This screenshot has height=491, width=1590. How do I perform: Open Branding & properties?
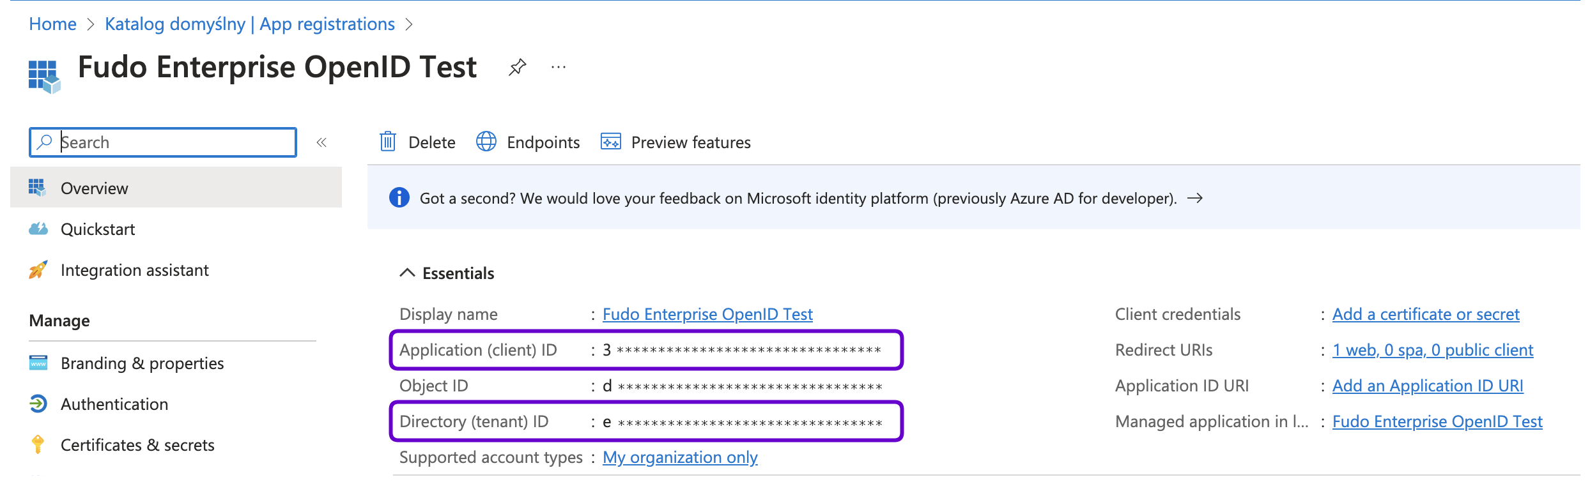point(142,363)
